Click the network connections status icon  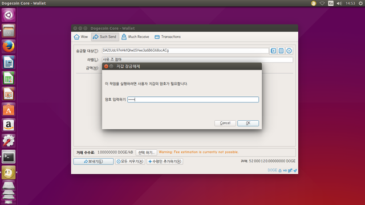point(290,171)
